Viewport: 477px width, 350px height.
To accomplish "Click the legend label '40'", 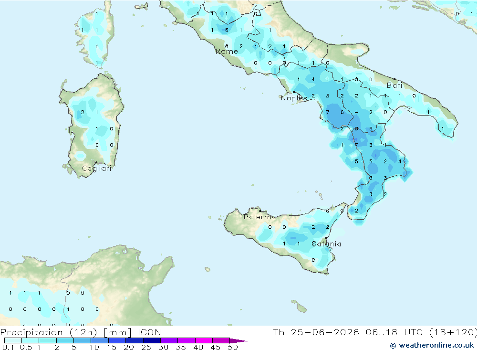I will tap(198, 347).
